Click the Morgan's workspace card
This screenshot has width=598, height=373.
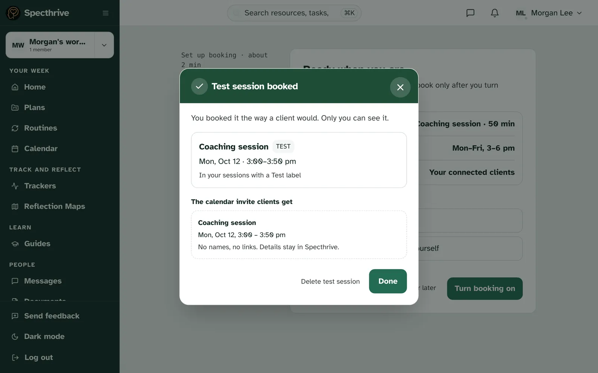coord(50,45)
